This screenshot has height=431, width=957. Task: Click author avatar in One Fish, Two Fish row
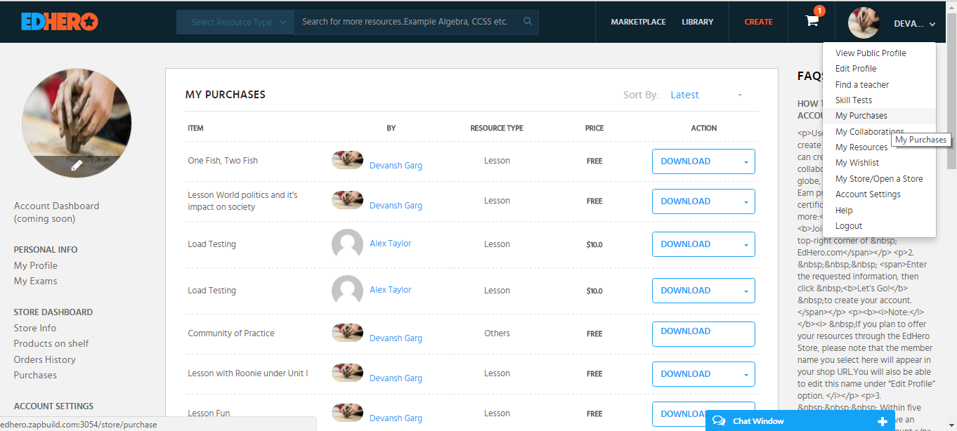pyautogui.click(x=347, y=160)
